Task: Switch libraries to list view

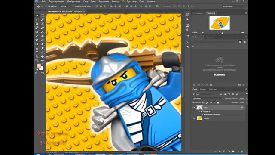Action: (244, 42)
